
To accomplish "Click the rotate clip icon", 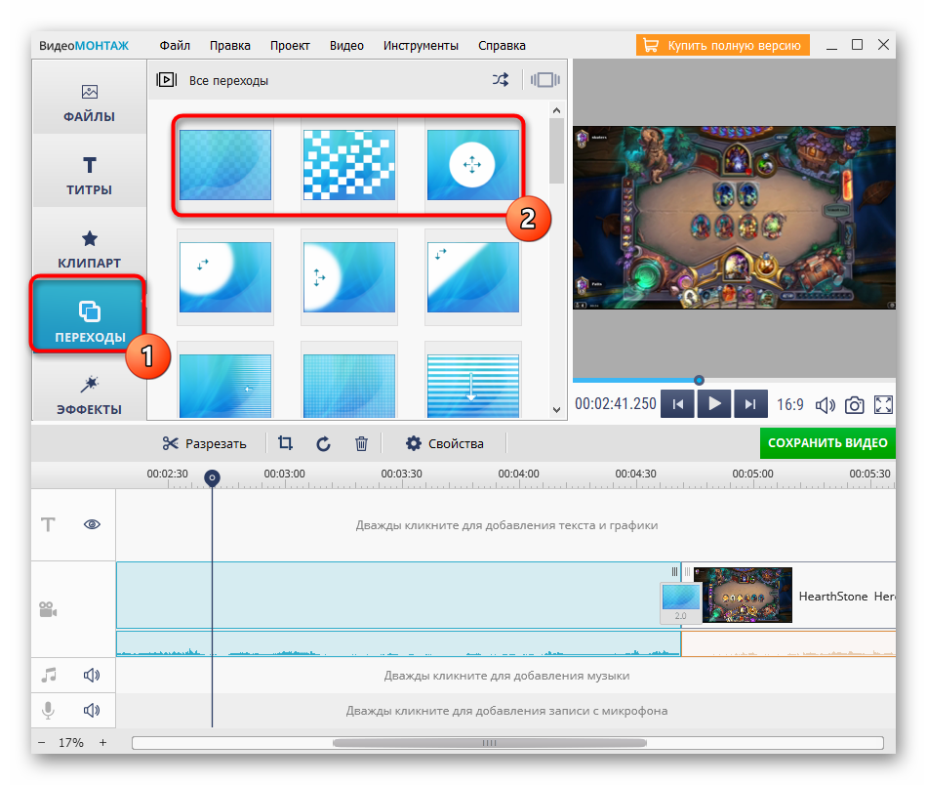I will (324, 443).
